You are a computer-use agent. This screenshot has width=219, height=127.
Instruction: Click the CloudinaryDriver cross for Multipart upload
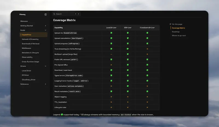click(x=147, y=54)
